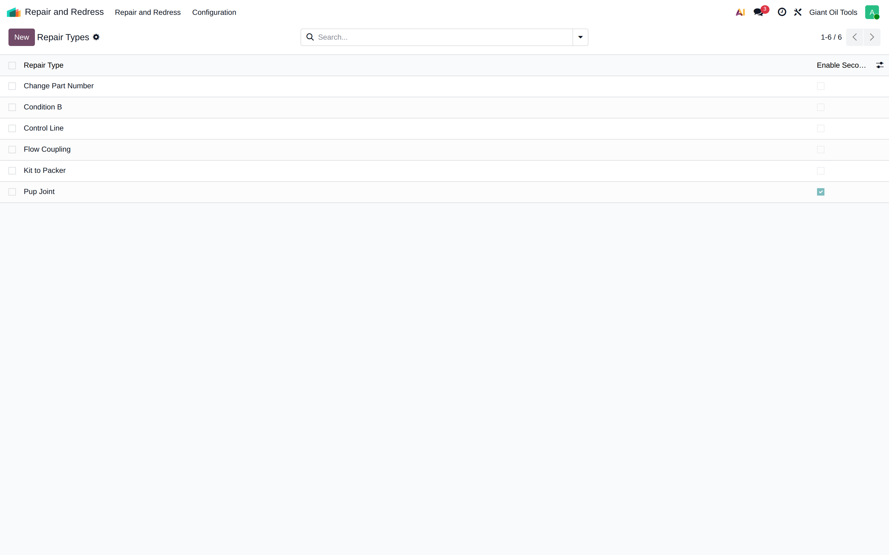Viewport: 889px width, 555px height.
Task: Click the Repair Types breadcrumb title
Action: point(63,37)
